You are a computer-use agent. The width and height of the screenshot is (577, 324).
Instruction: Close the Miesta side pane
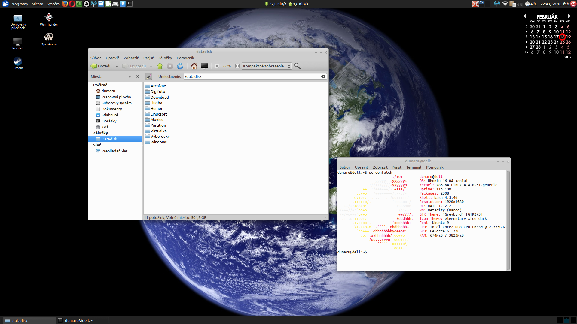click(137, 76)
